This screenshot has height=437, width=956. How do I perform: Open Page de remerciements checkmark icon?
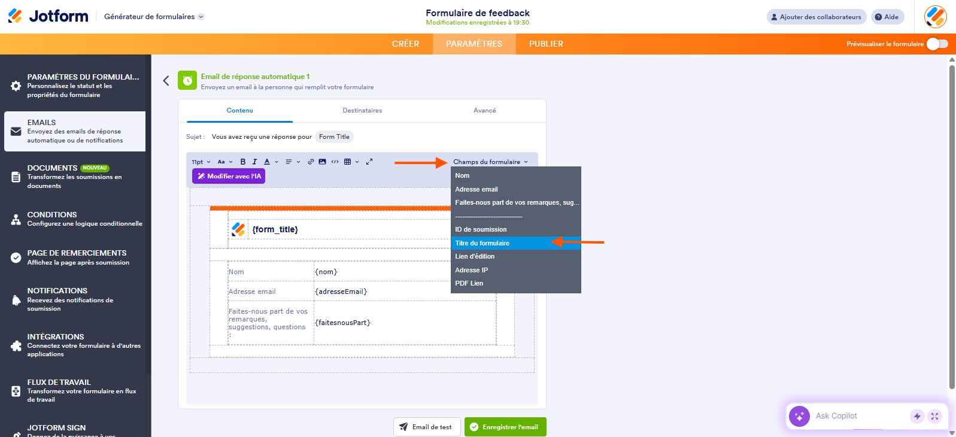click(x=16, y=257)
